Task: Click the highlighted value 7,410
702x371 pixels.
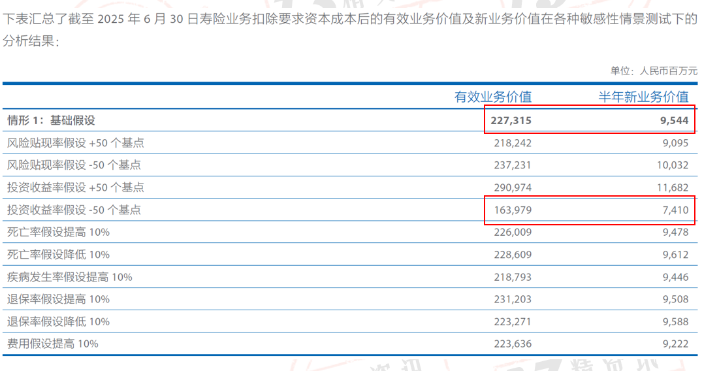Action: coord(675,210)
